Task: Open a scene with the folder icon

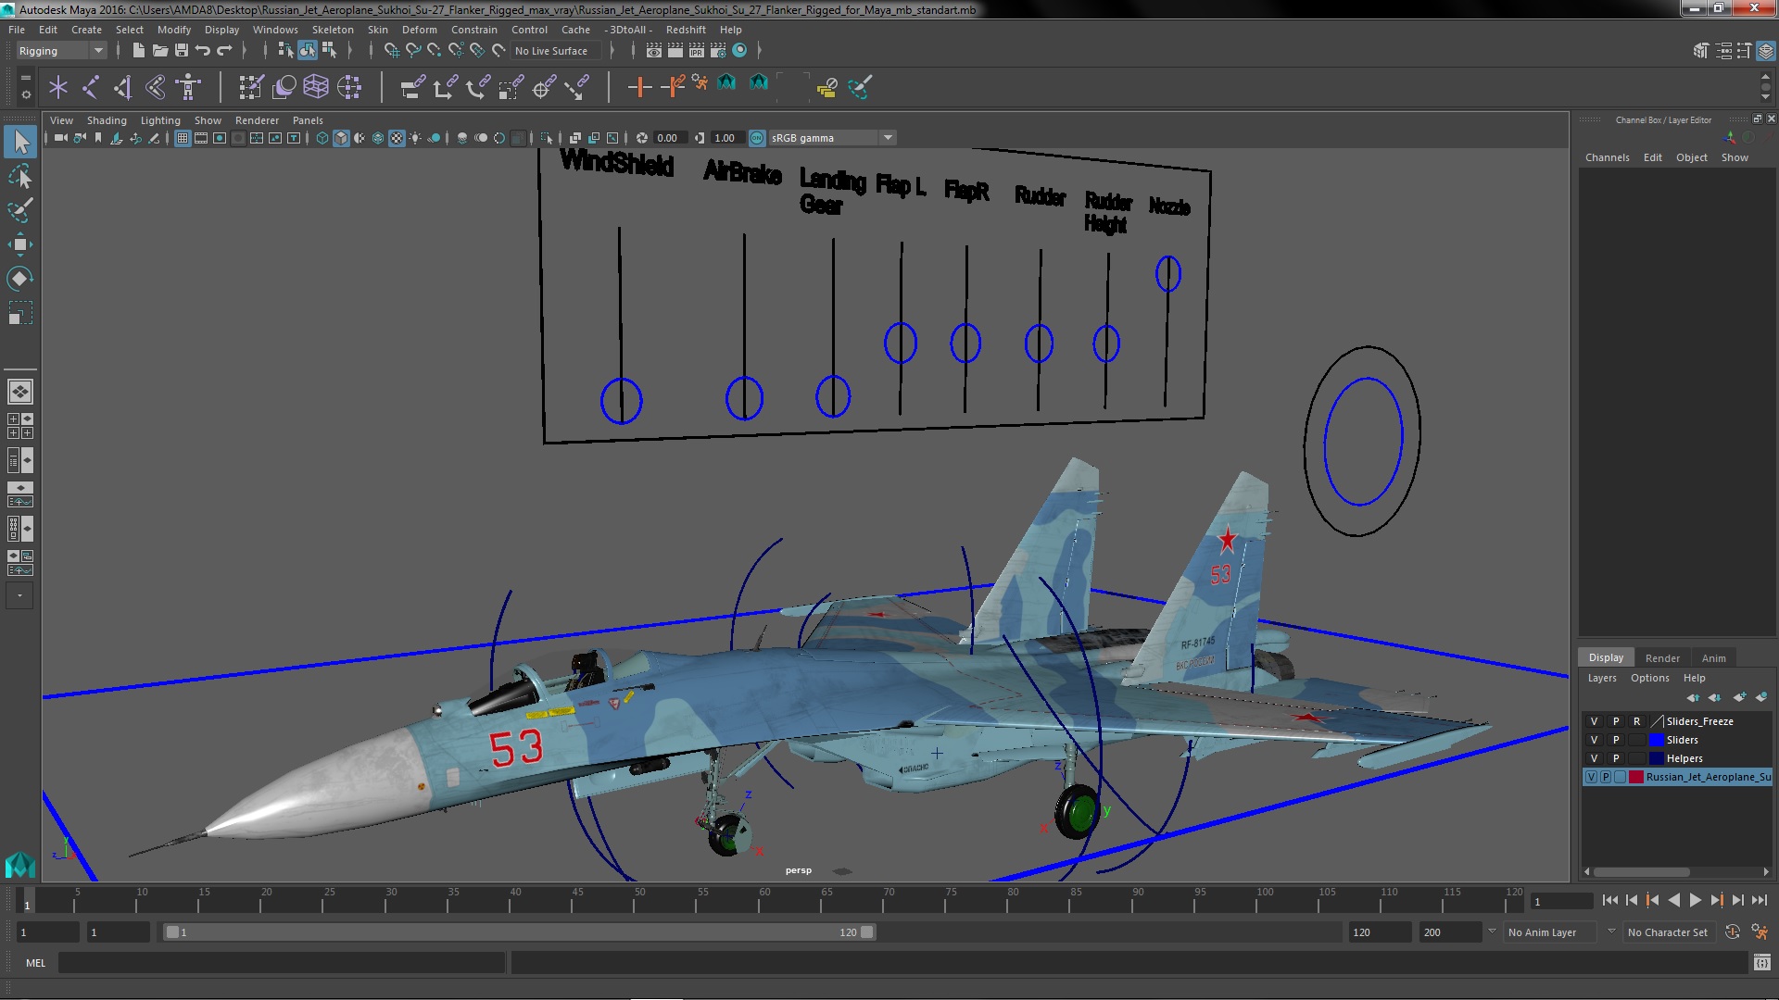Action: [159, 50]
